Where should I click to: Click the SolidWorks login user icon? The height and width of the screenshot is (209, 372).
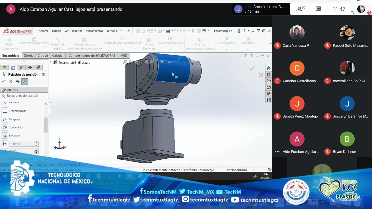coord(239,31)
